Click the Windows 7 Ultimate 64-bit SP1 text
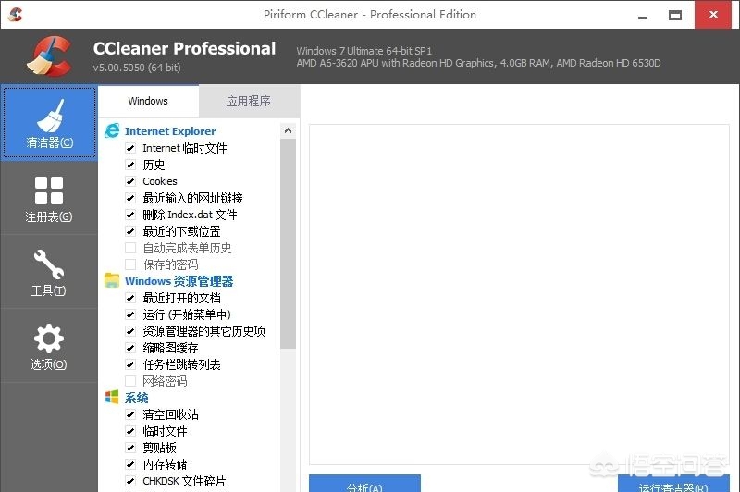 coord(364,51)
